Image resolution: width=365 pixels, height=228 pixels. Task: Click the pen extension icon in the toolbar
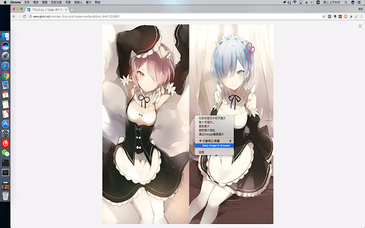(x=356, y=17)
